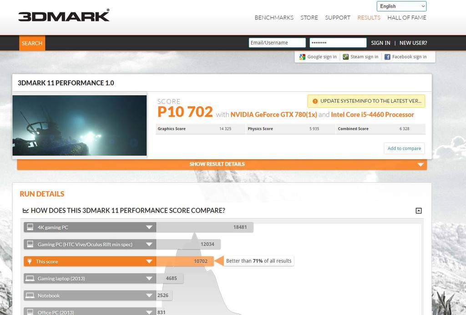Expand the This score row arrow
The image size is (466, 315).
tap(149, 261)
